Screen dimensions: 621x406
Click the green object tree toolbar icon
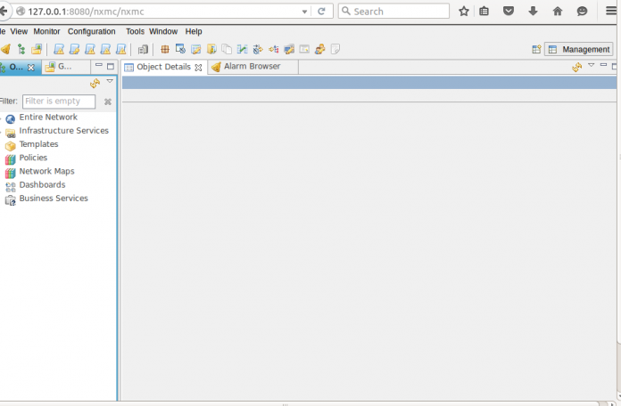(21, 49)
